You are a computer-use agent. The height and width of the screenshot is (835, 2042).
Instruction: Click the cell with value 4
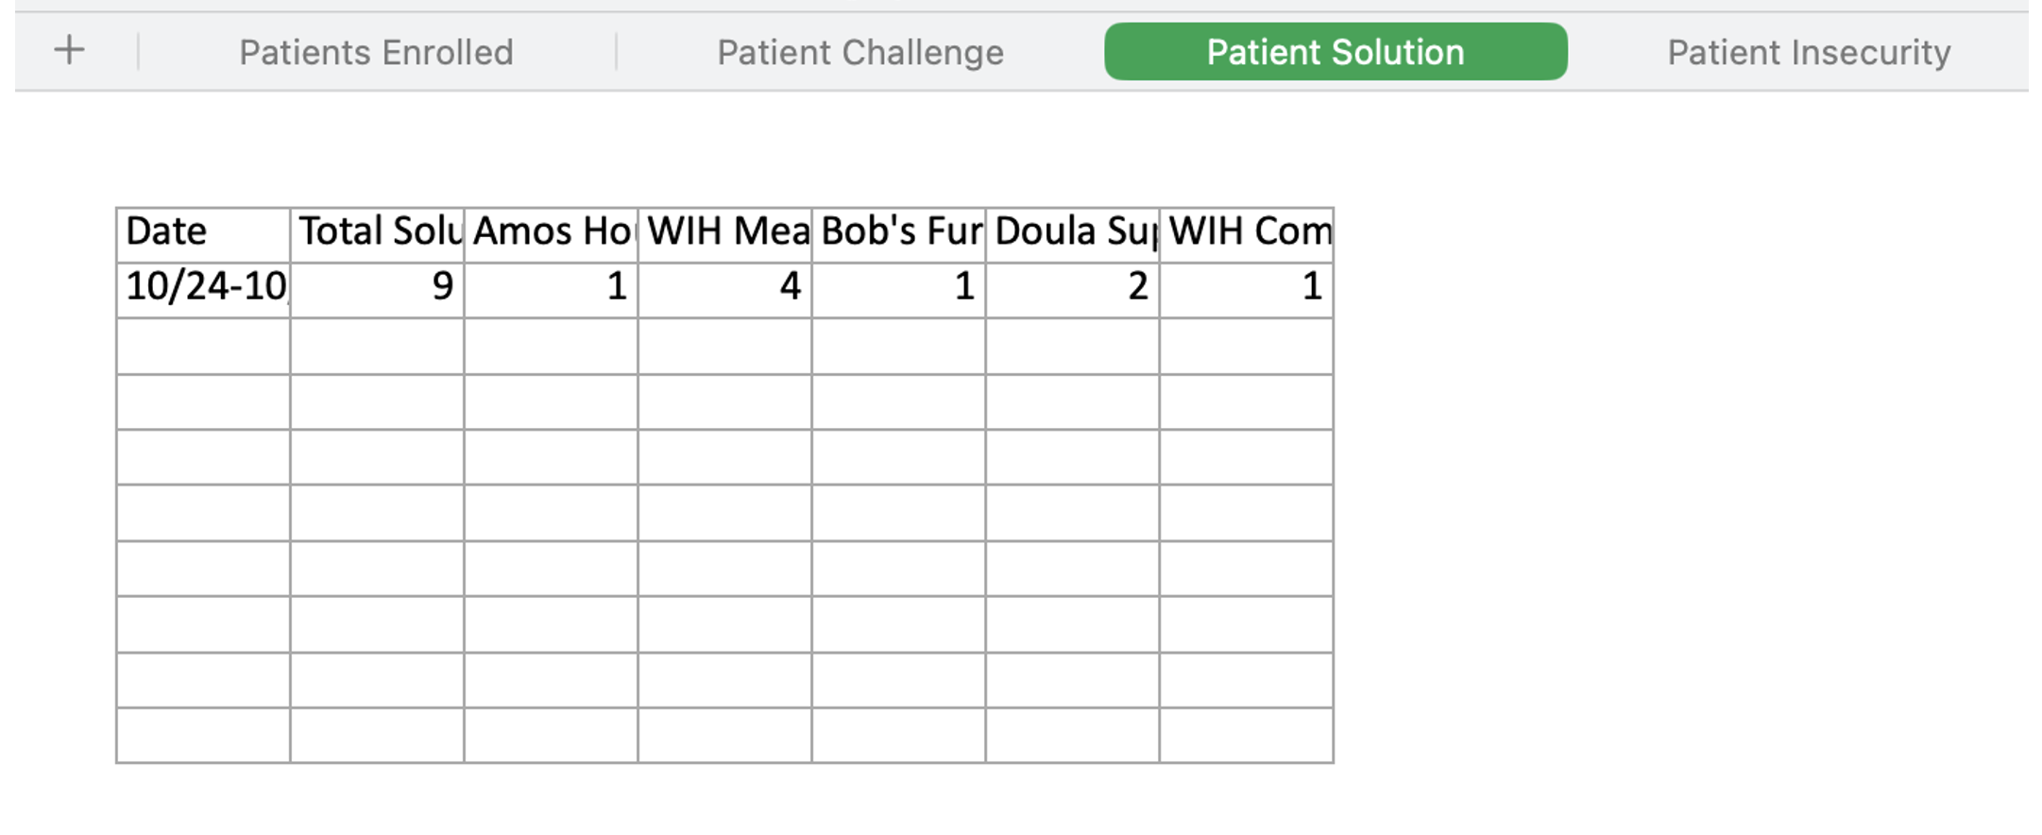[x=724, y=290]
